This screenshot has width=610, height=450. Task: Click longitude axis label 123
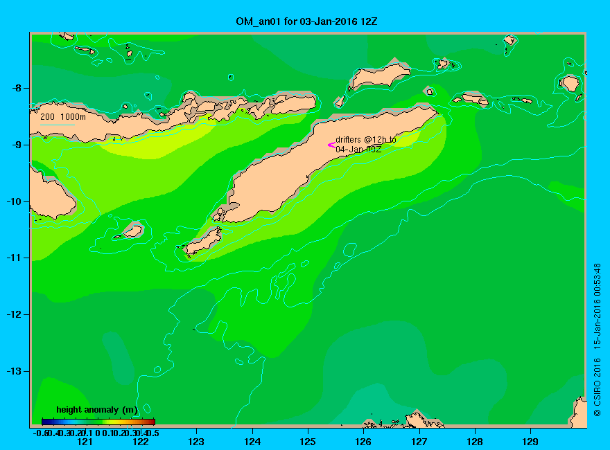tap(196, 442)
